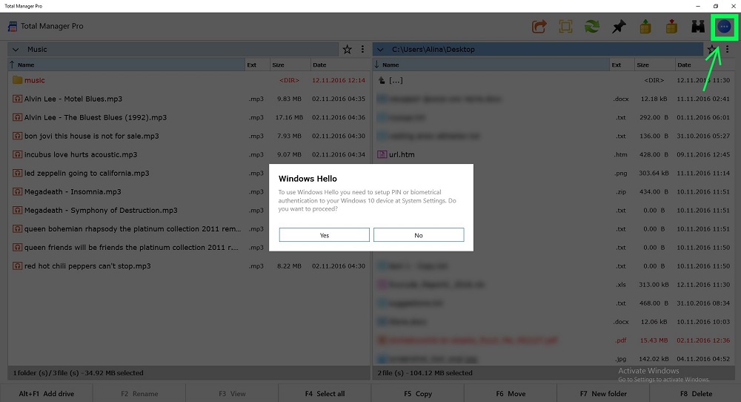Open search with the binoculars icon
The image size is (741, 402).
698,27
